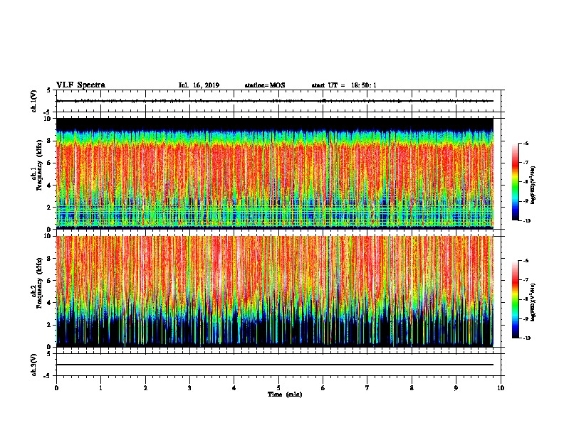
Task: Click the "start UT = 18:50:1" header text
Action: [x=344, y=85]
